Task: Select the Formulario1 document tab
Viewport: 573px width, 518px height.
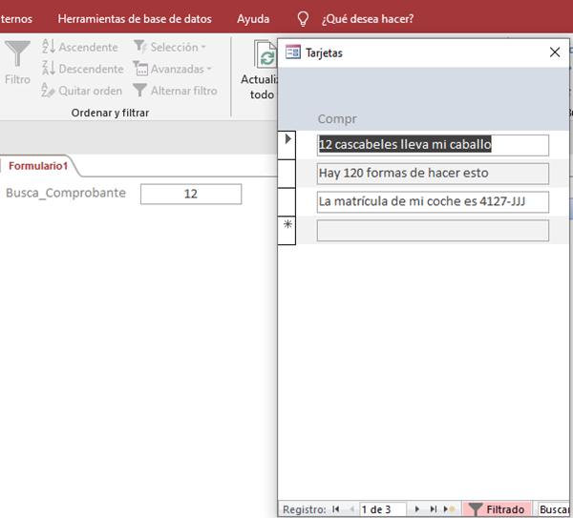Action: [38, 166]
